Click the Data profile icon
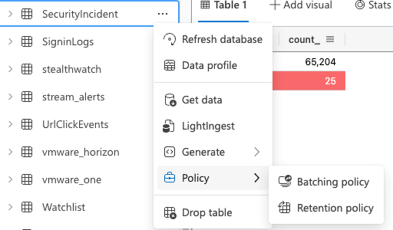 [169, 65]
